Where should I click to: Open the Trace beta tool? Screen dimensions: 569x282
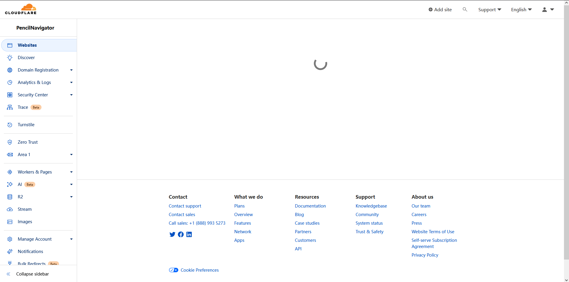click(x=23, y=107)
